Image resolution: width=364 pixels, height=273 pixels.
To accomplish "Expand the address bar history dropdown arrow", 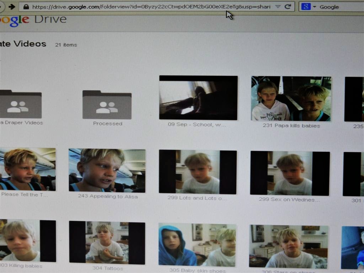I will pos(278,7).
